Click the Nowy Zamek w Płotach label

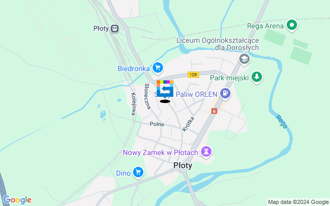coord(160,152)
